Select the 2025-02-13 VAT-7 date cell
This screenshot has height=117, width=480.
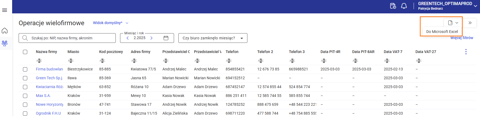pyautogui.click(x=393, y=69)
